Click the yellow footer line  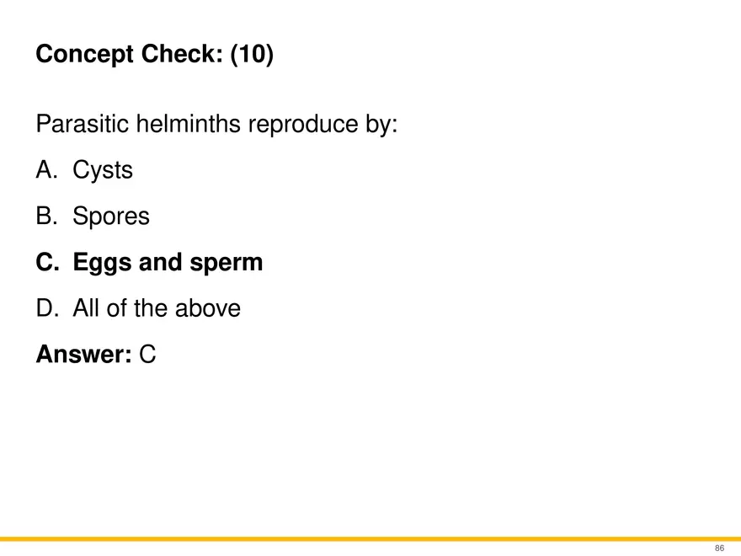pos(370,538)
